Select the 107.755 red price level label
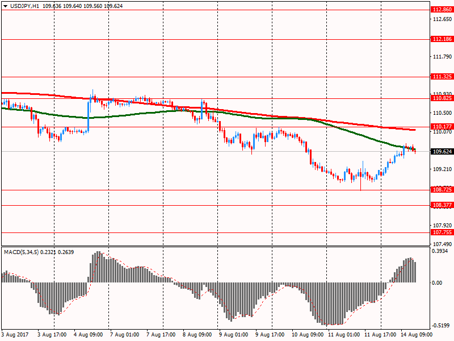Screen dimensions: 454x341 442,232
